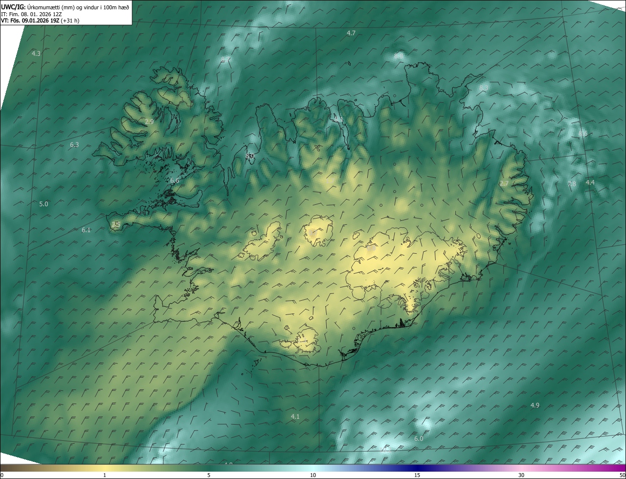
Task: Click the 4.9 value label
Action: 535,405
